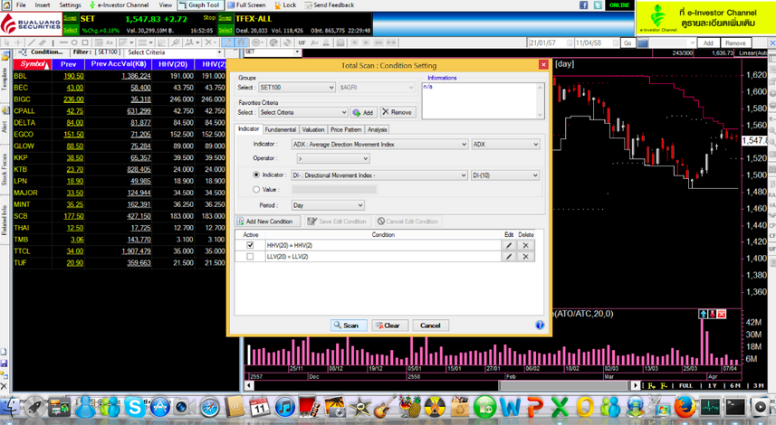
Task: Click the Add favorites criteria button
Action: tap(364, 113)
